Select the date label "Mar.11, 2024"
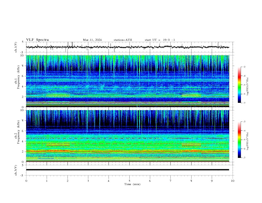Image resolution: width=262 pixels, height=203 pixels. tap(92, 40)
